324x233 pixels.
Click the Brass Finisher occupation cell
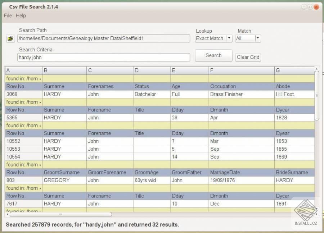pyautogui.click(x=242, y=94)
